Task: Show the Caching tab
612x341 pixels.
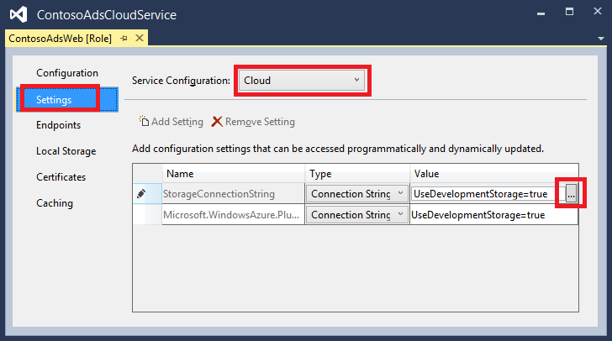Action: pos(55,203)
